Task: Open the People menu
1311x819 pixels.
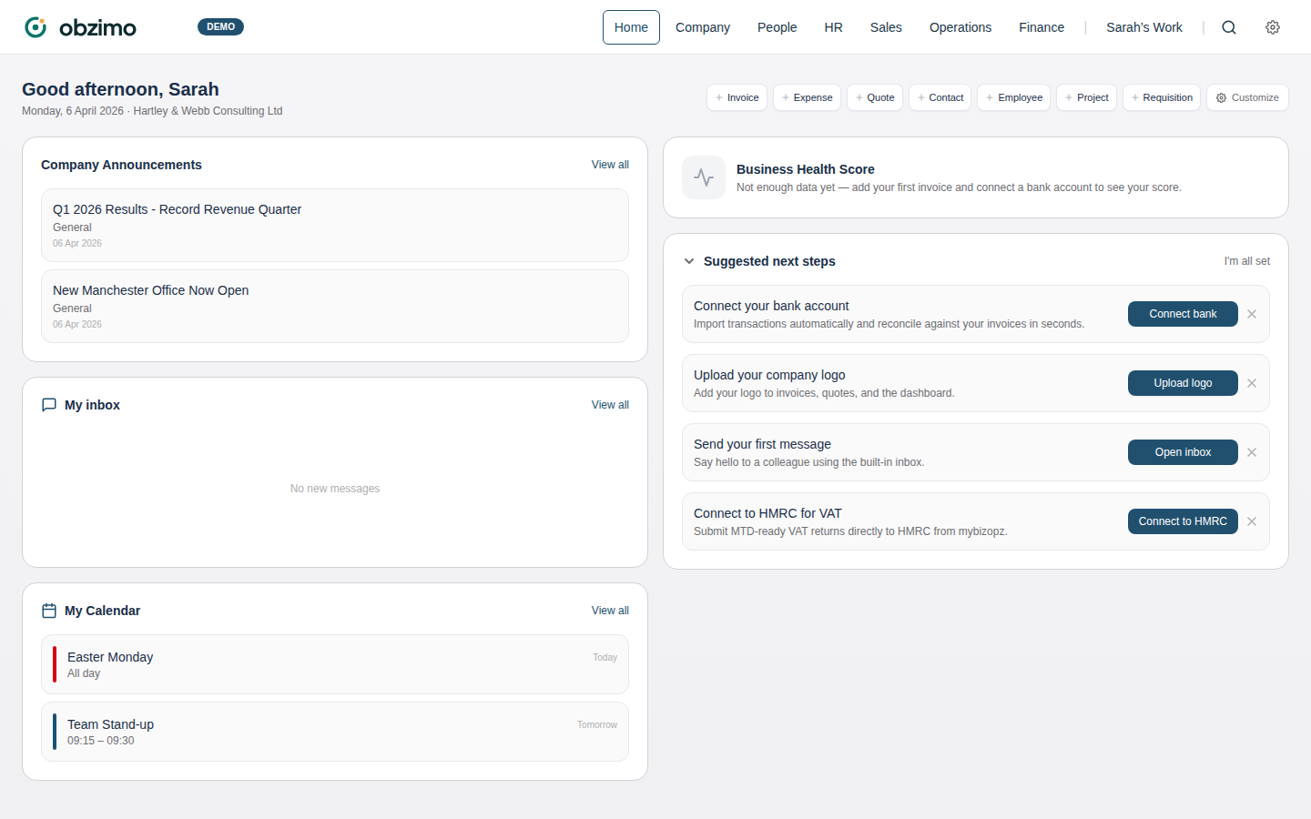Action: (777, 27)
